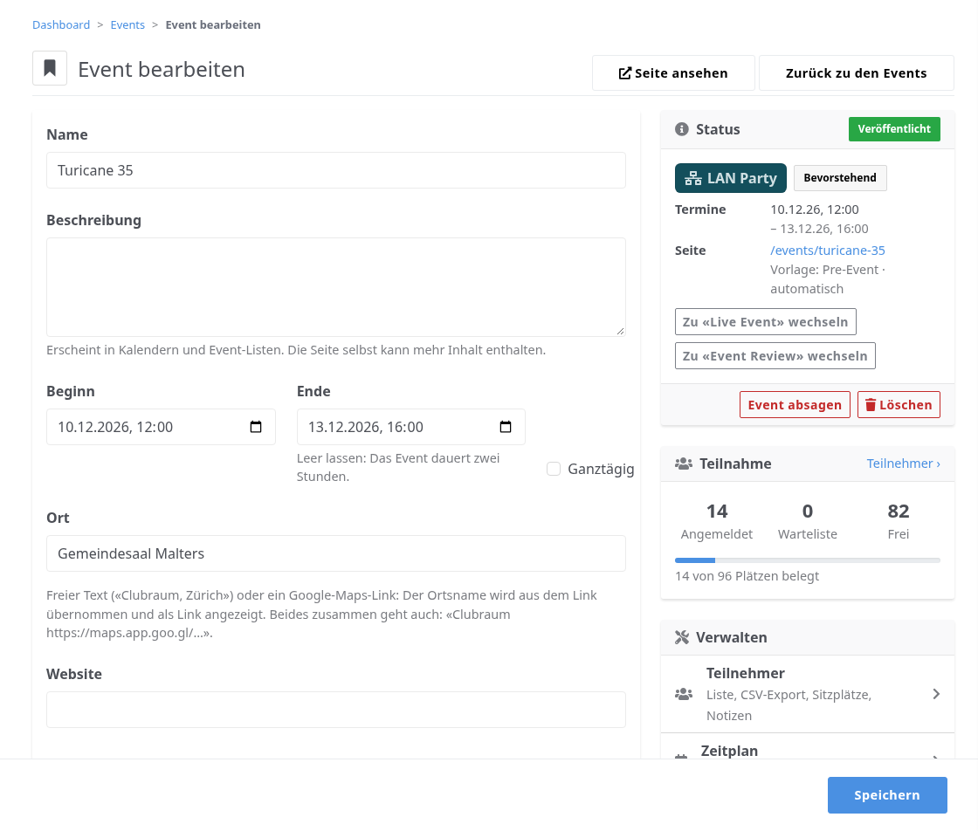Click the LAN Party category badge
Screen dimensions: 978x831
click(730, 178)
